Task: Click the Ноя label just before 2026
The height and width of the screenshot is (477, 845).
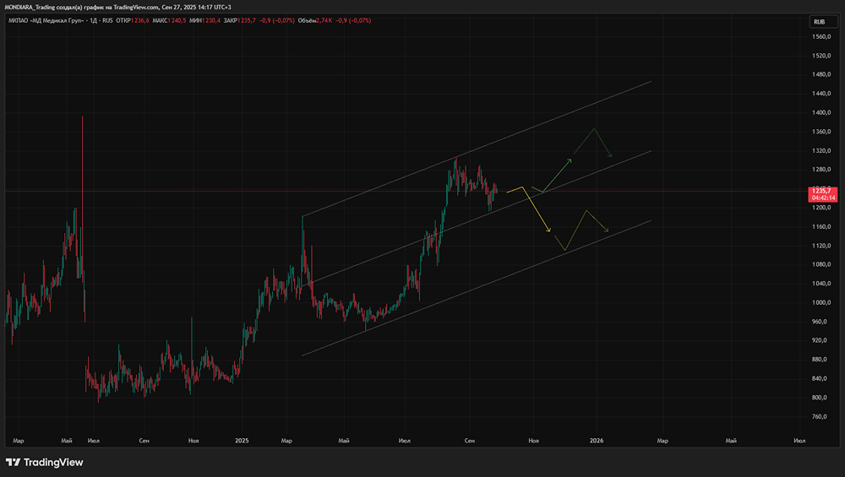Action: pyautogui.click(x=533, y=441)
